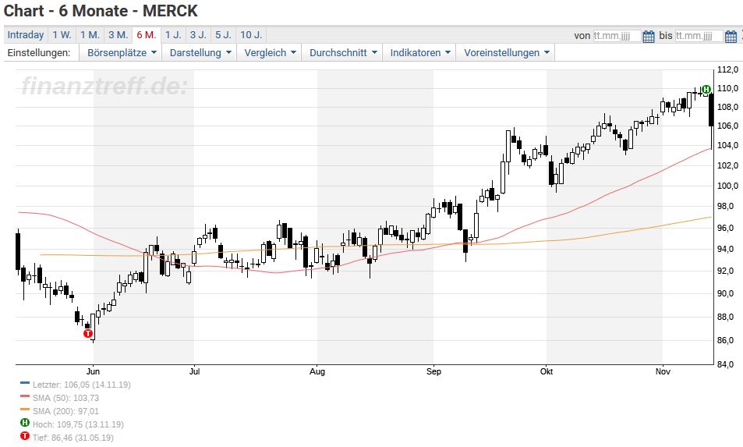
Task: Click the orange SMA (200) legend color swatch
Action: point(25,410)
